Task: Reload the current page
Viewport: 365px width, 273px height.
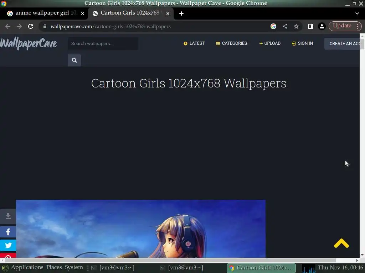Action: [31, 26]
